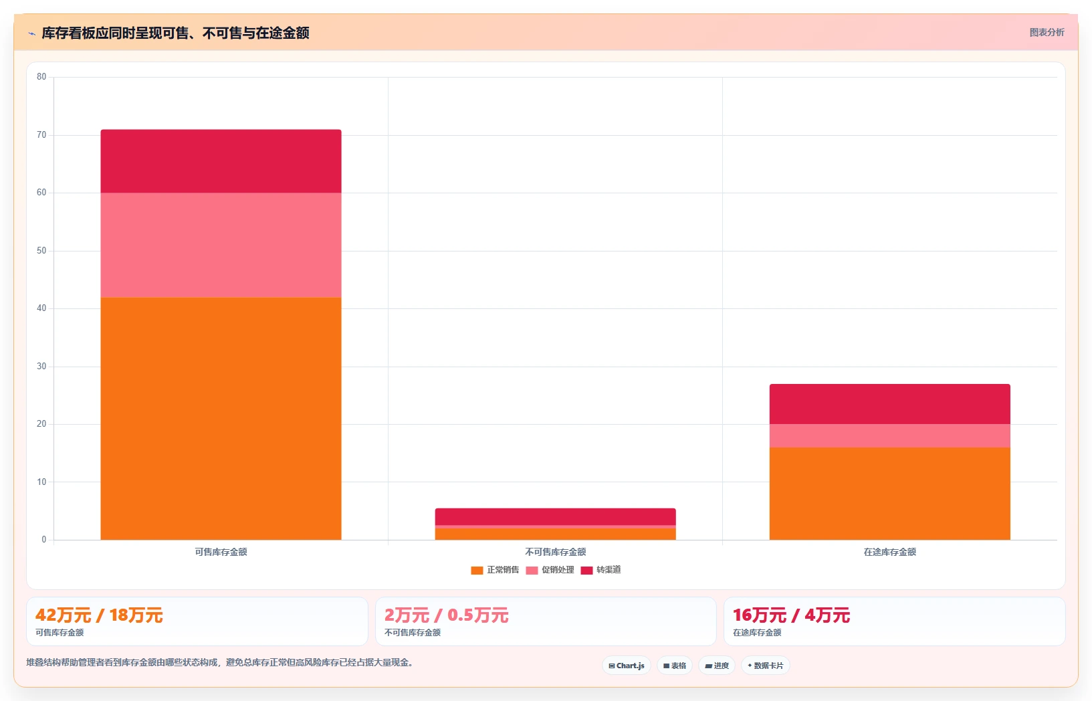Select the 表格 tag chip
The width and height of the screenshot is (1092, 701).
(x=675, y=666)
